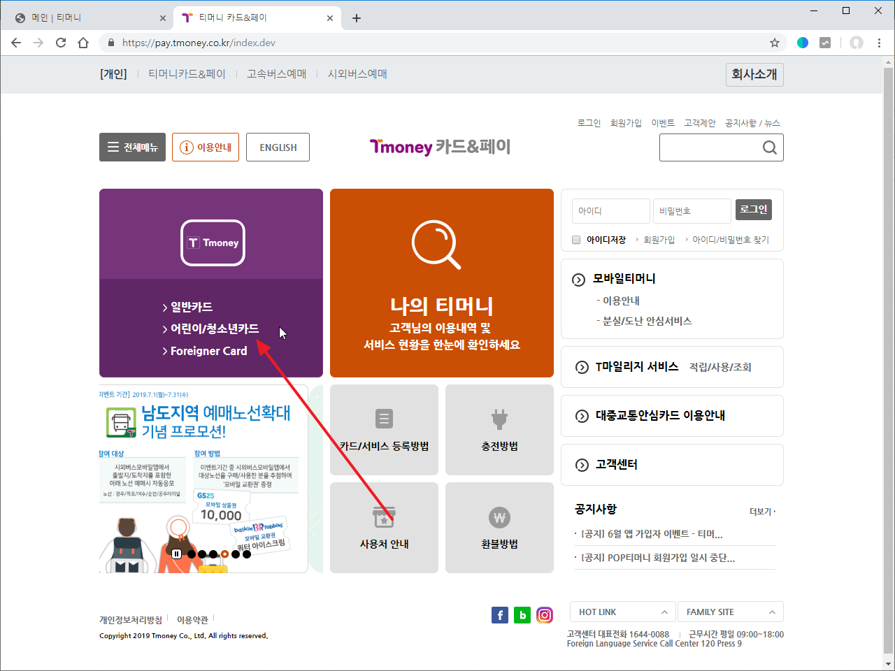
Task: Open 공지사항 / 뉴스 header link
Action: [x=752, y=123]
